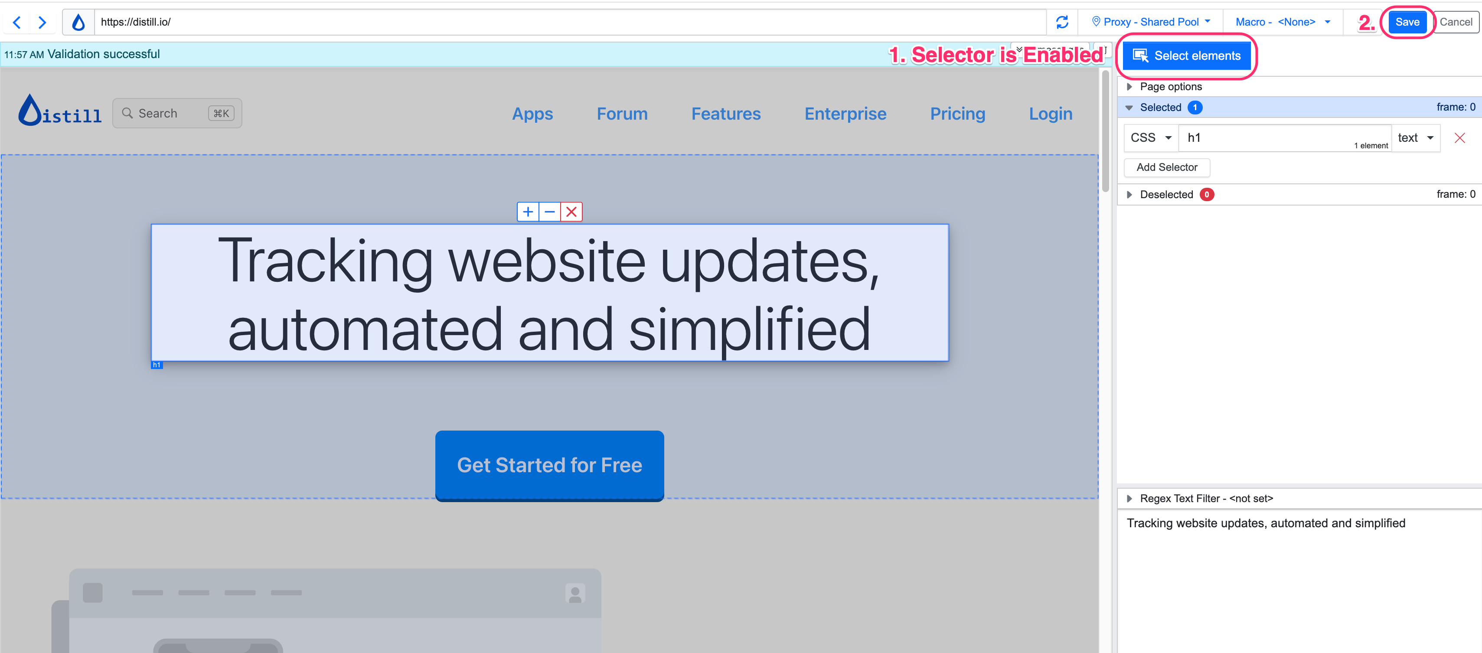Click the user avatar icon in illustration
The image size is (1482, 653).
[575, 593]
